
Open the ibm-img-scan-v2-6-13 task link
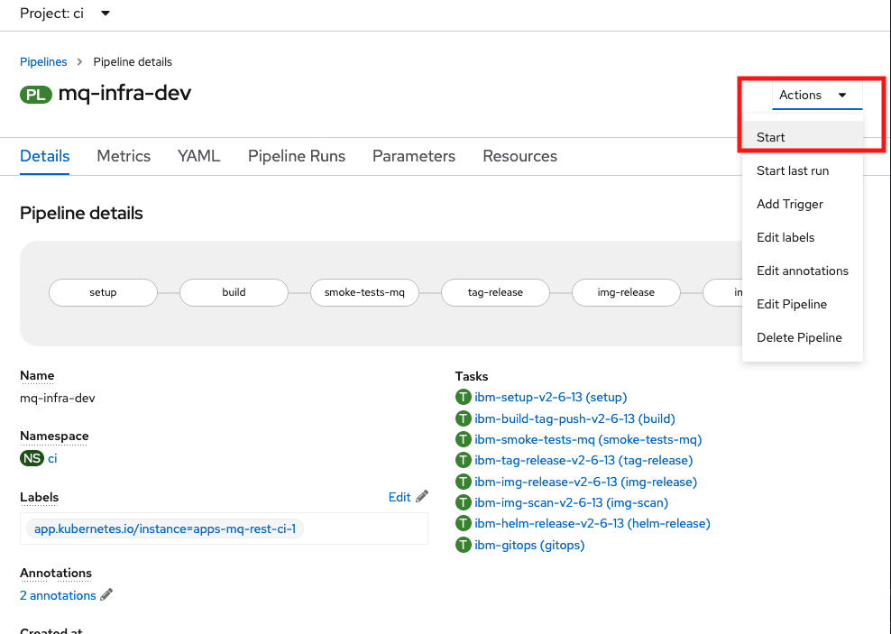tap(571, 502)
